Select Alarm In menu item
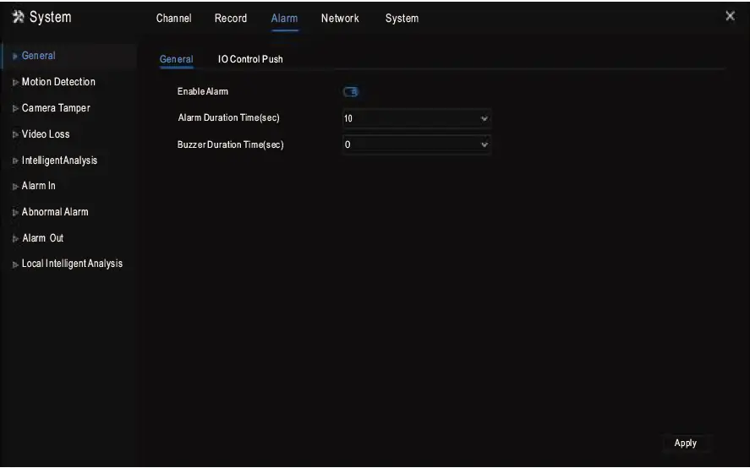This screenshot has width=750, height=468. click(x=38, y=186)
